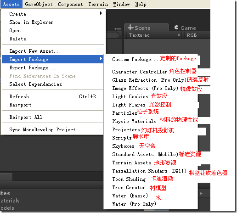Import the Light Cookies package
Screen dimensions: 237x213
[x=151, y=96]
